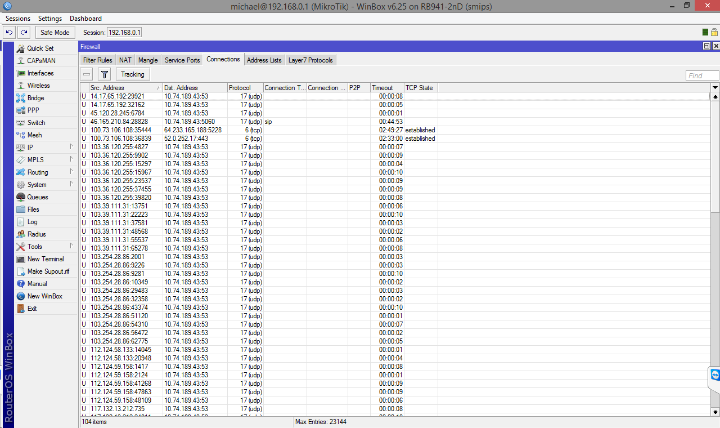Open the Wireless section in sidebar
The width and height of the screenshot is (720, 428).
(x=38, y=86)
